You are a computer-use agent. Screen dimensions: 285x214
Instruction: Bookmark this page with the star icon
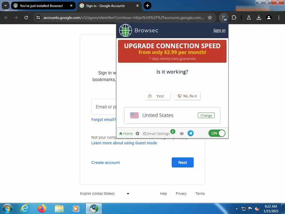click(x=210, y=18)
